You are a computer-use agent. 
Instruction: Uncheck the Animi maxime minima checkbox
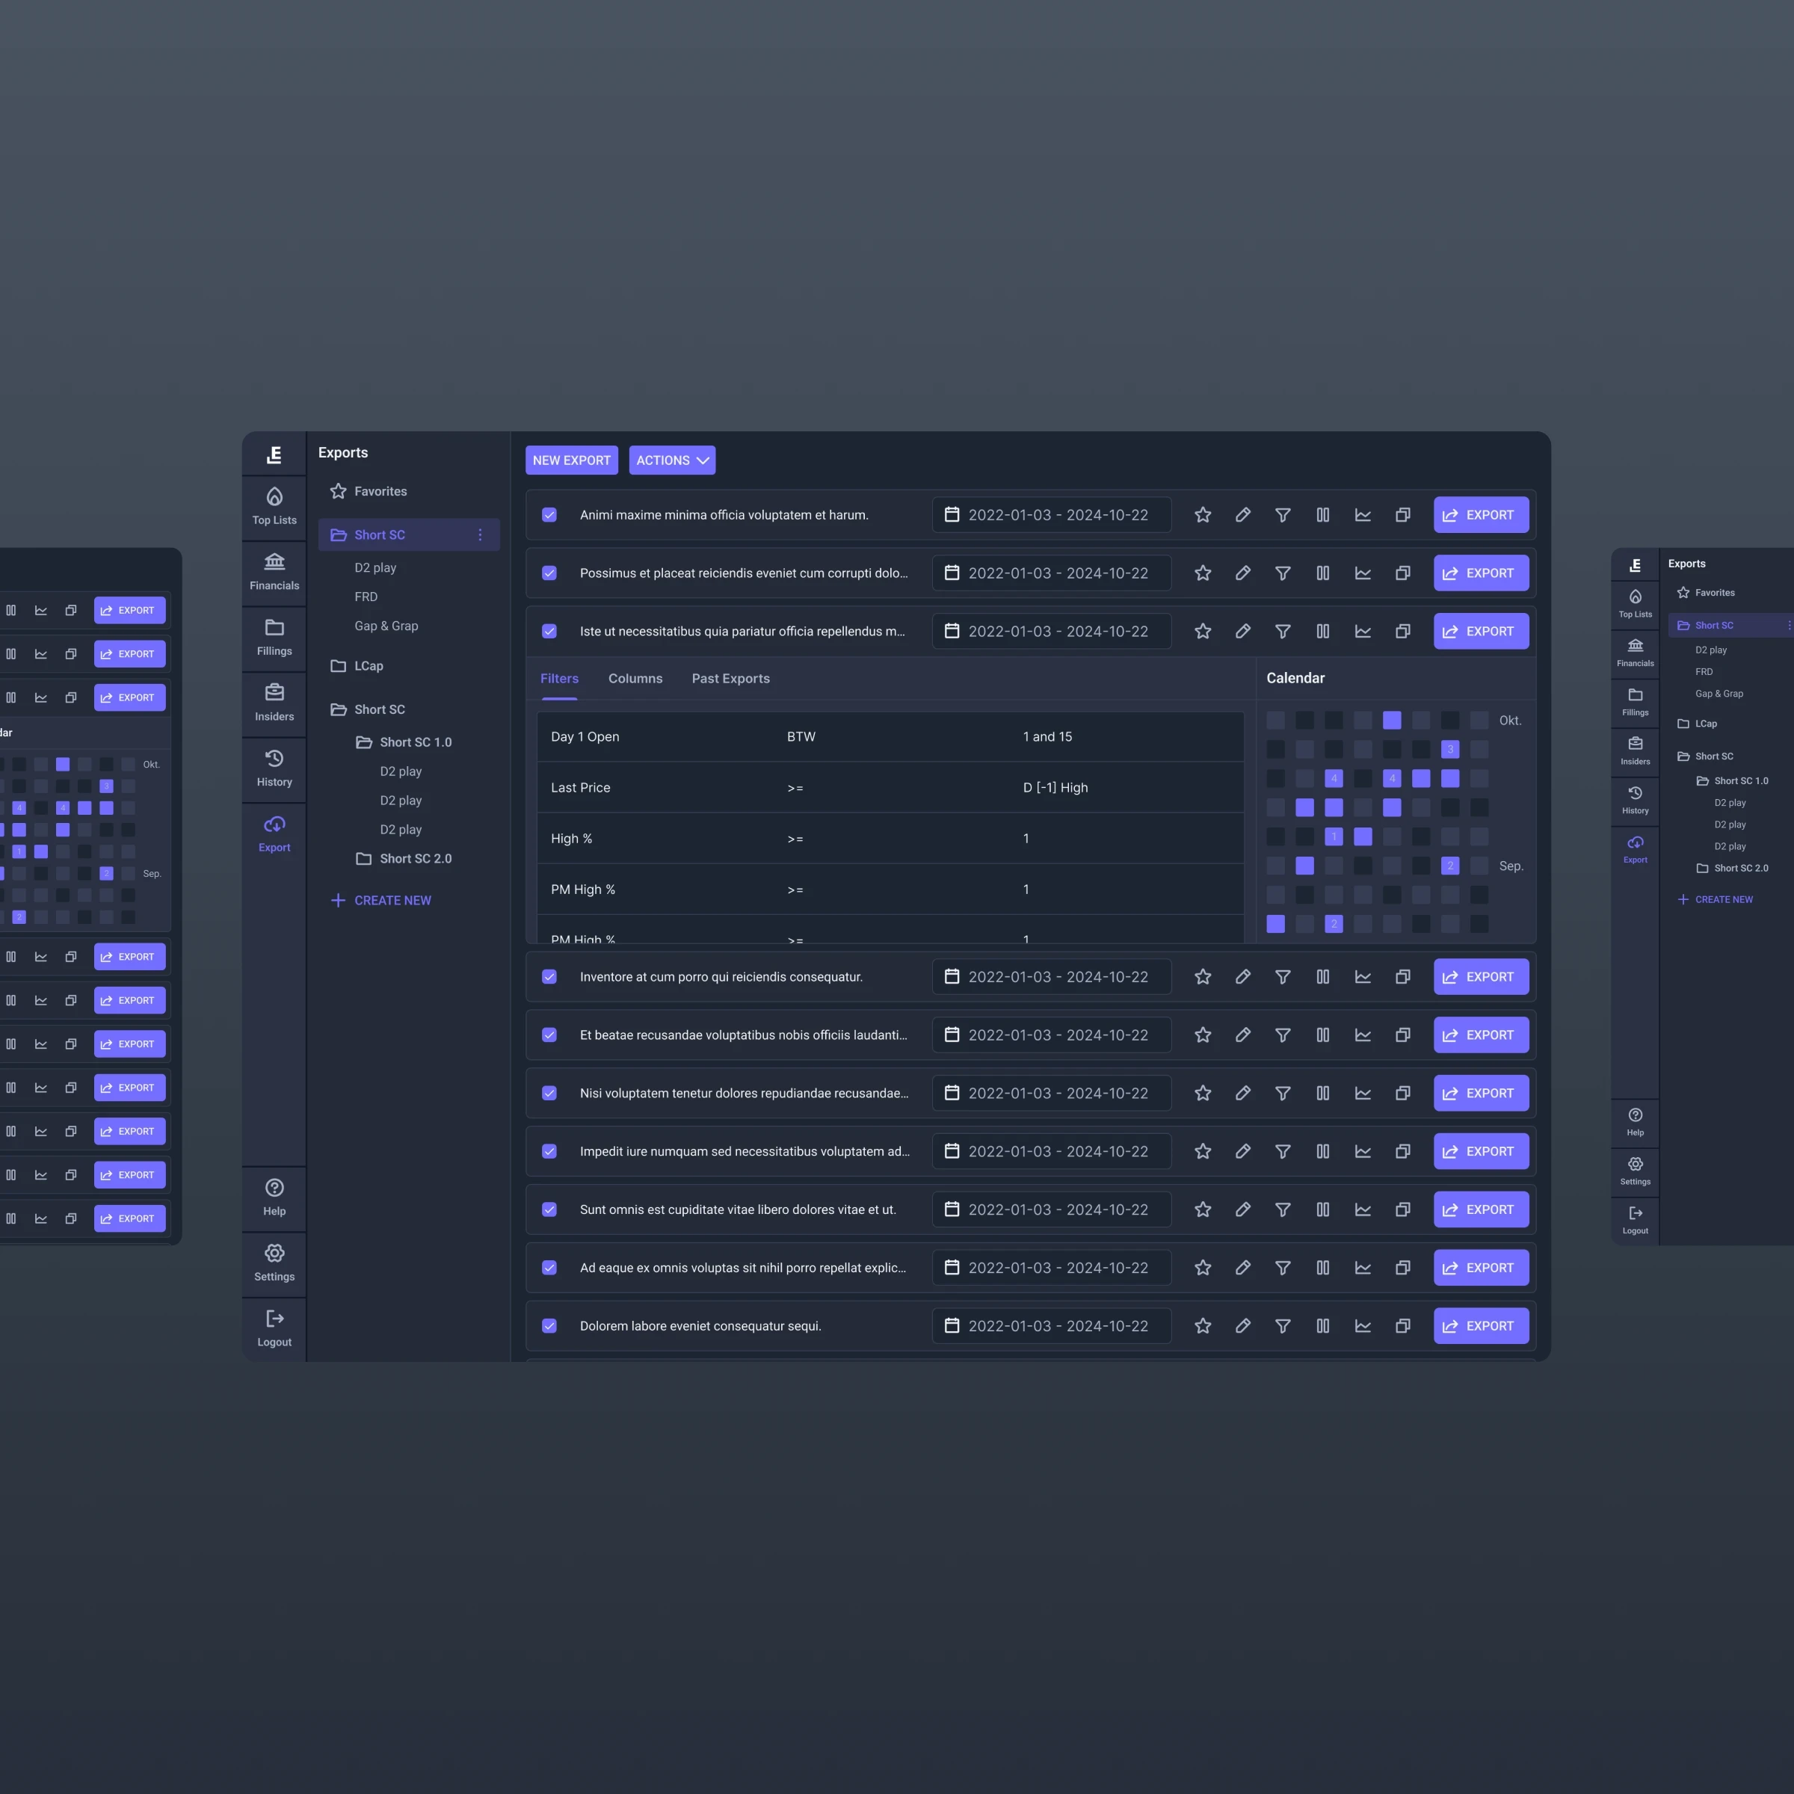[549, 514]
